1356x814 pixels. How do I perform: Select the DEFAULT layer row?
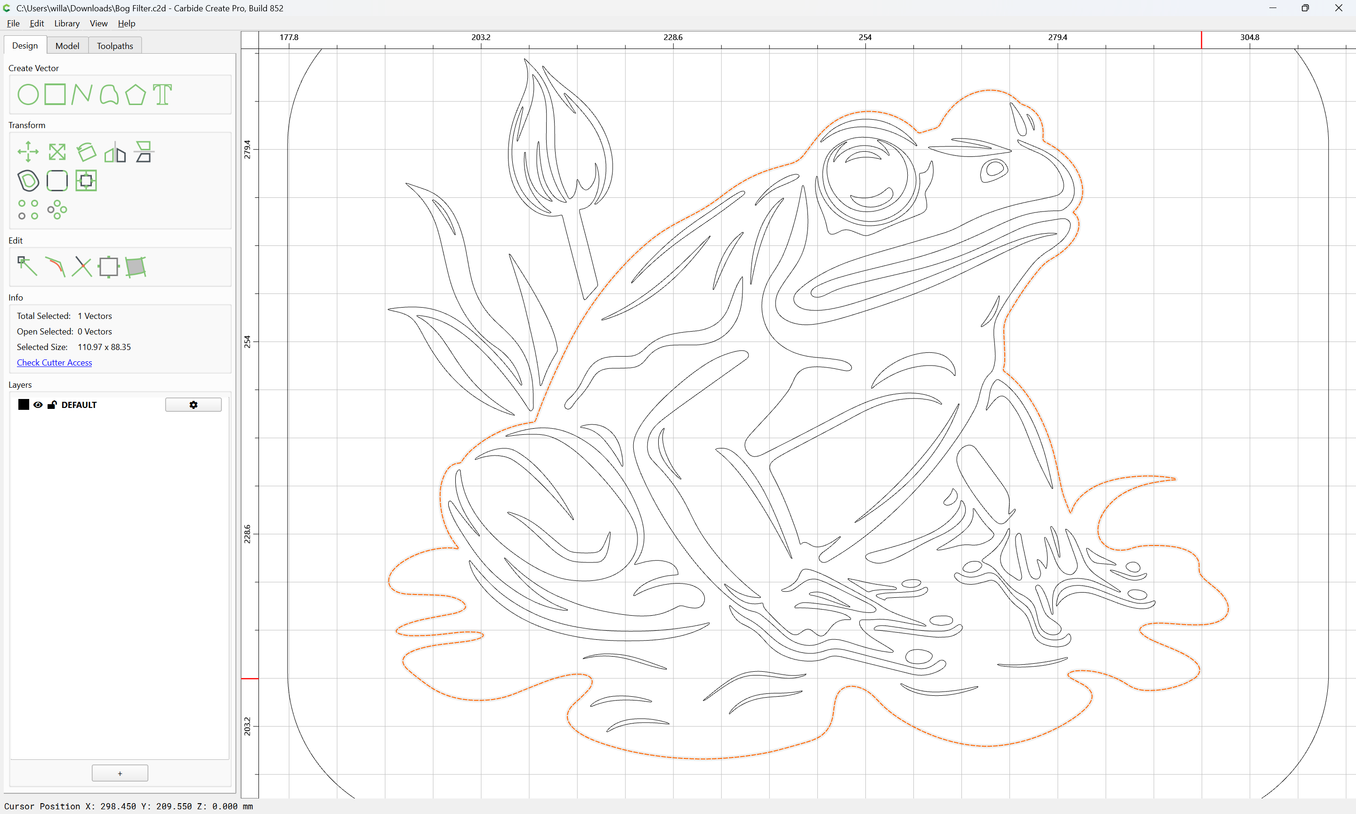point(120,405)
